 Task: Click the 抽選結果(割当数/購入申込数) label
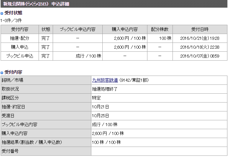click(x=46, y=142)
